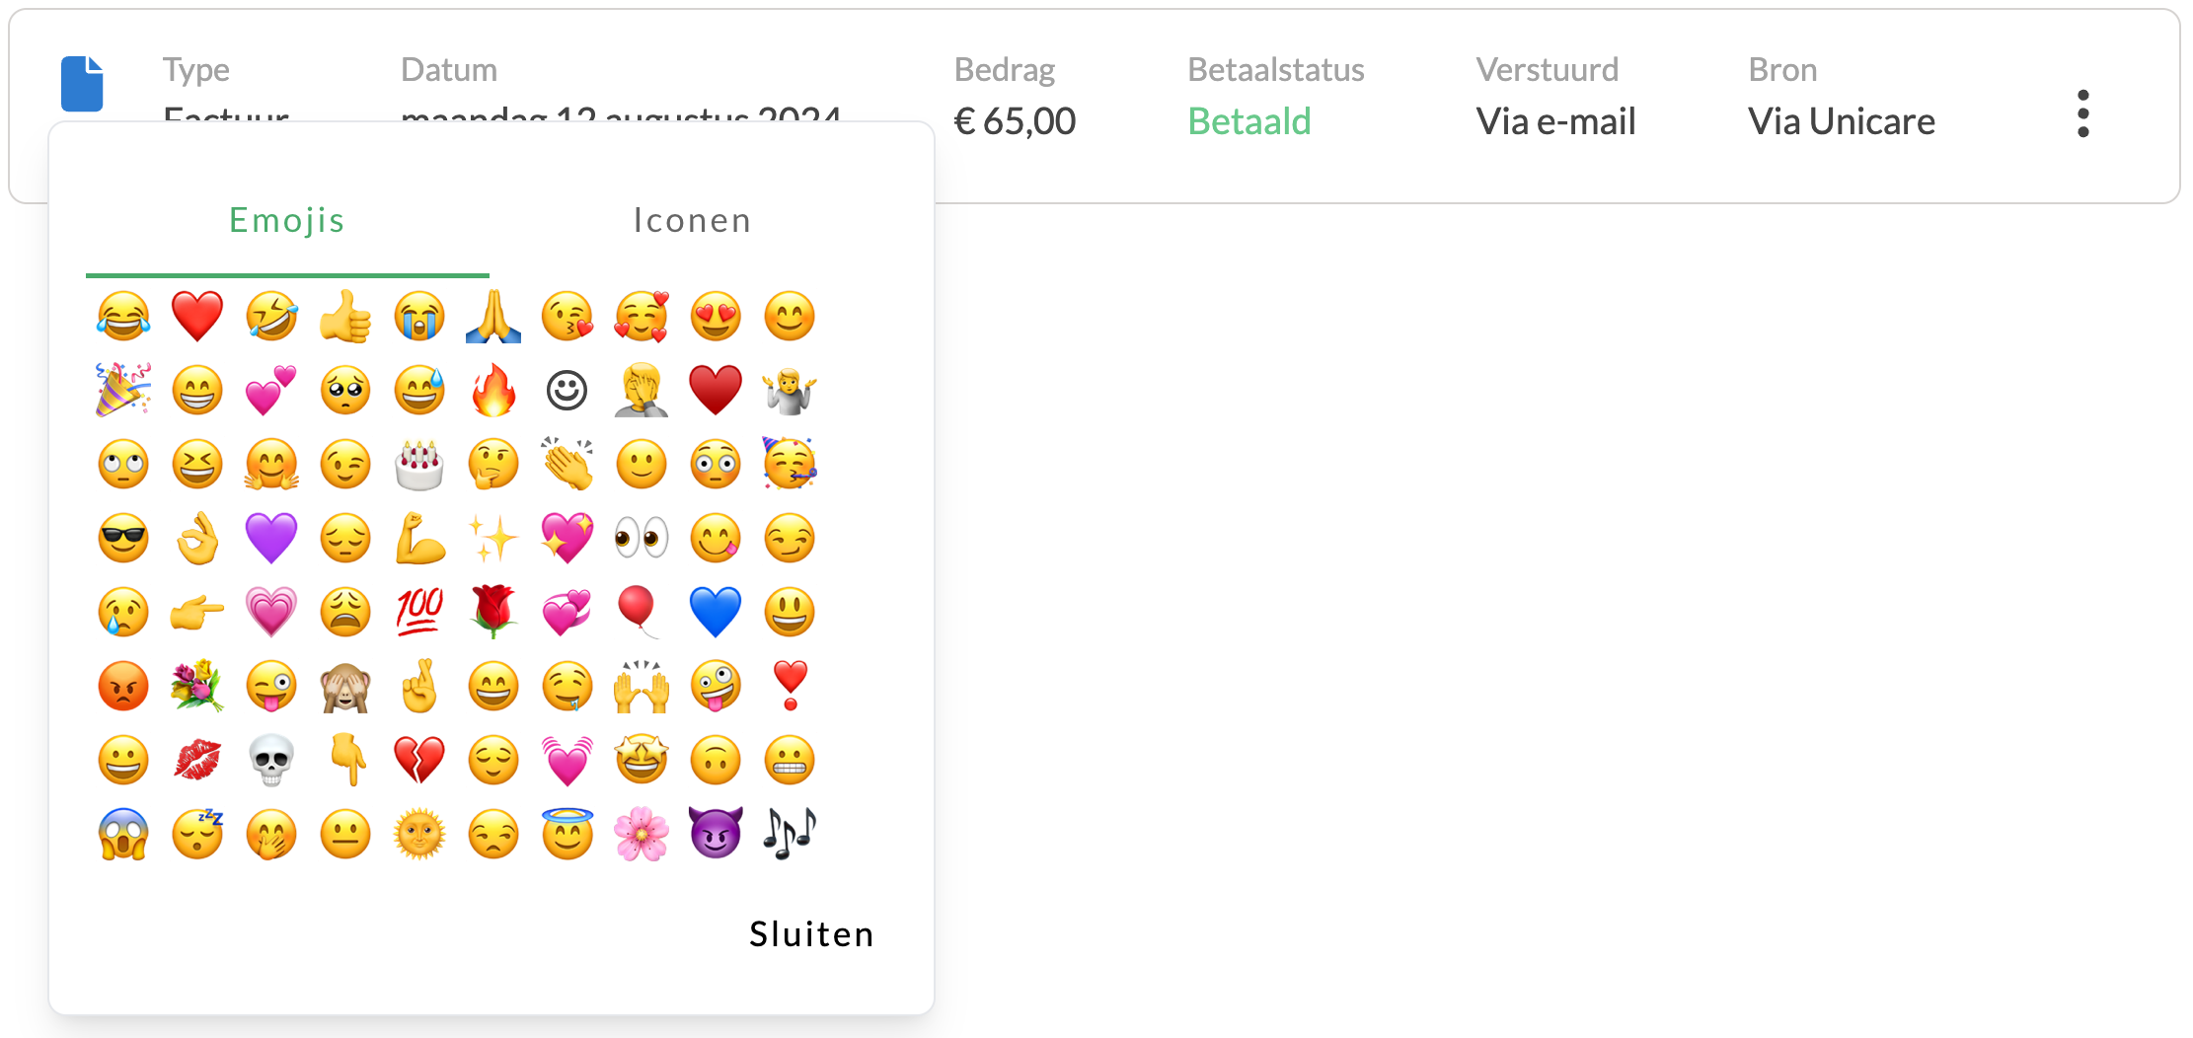2193x1038 pixels.
Task: Select the skull emoji
Action: pos(271,760)
